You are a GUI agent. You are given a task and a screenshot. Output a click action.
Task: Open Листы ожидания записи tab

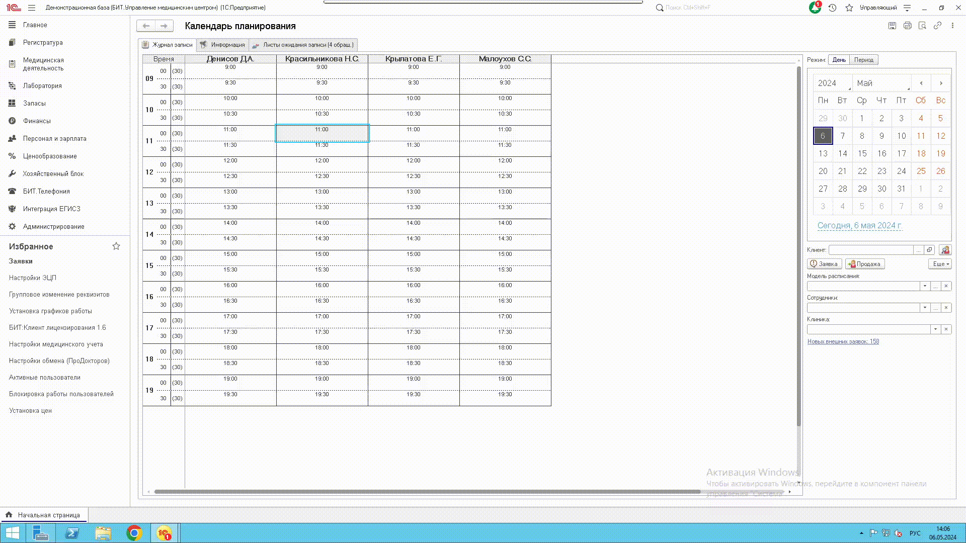click(304, 45)
